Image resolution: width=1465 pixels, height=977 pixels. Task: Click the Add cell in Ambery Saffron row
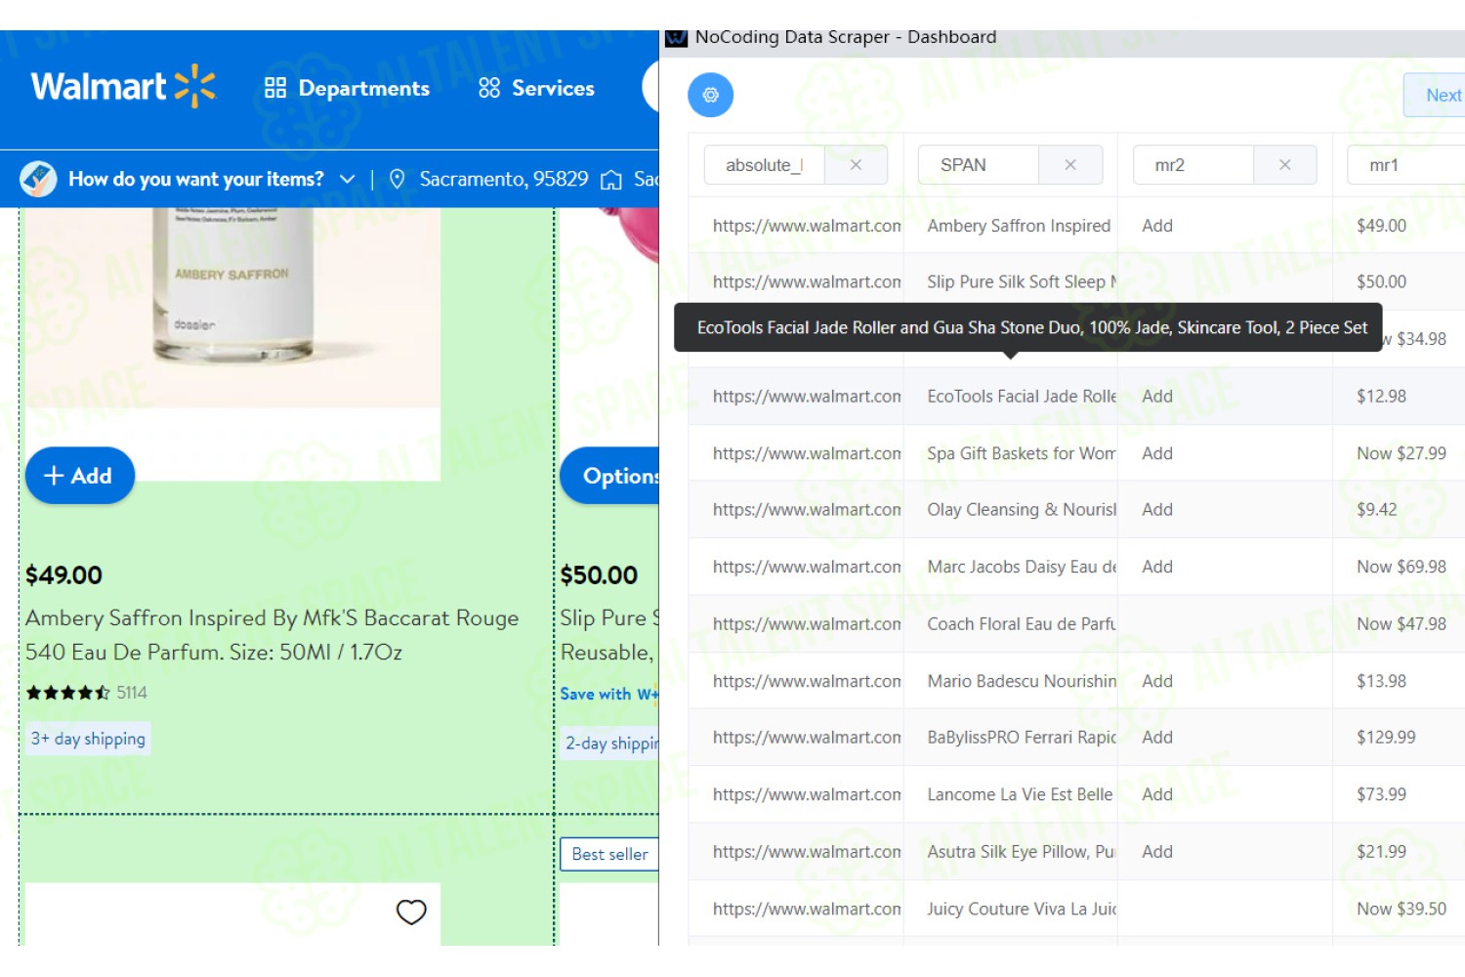[1225, 226]
